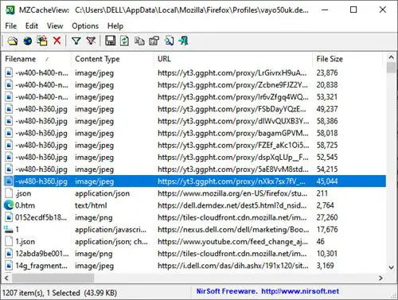This screenshot has width=398, height=300.
Task: Click the vertical scrollbar down arrow
Action: 391,267
